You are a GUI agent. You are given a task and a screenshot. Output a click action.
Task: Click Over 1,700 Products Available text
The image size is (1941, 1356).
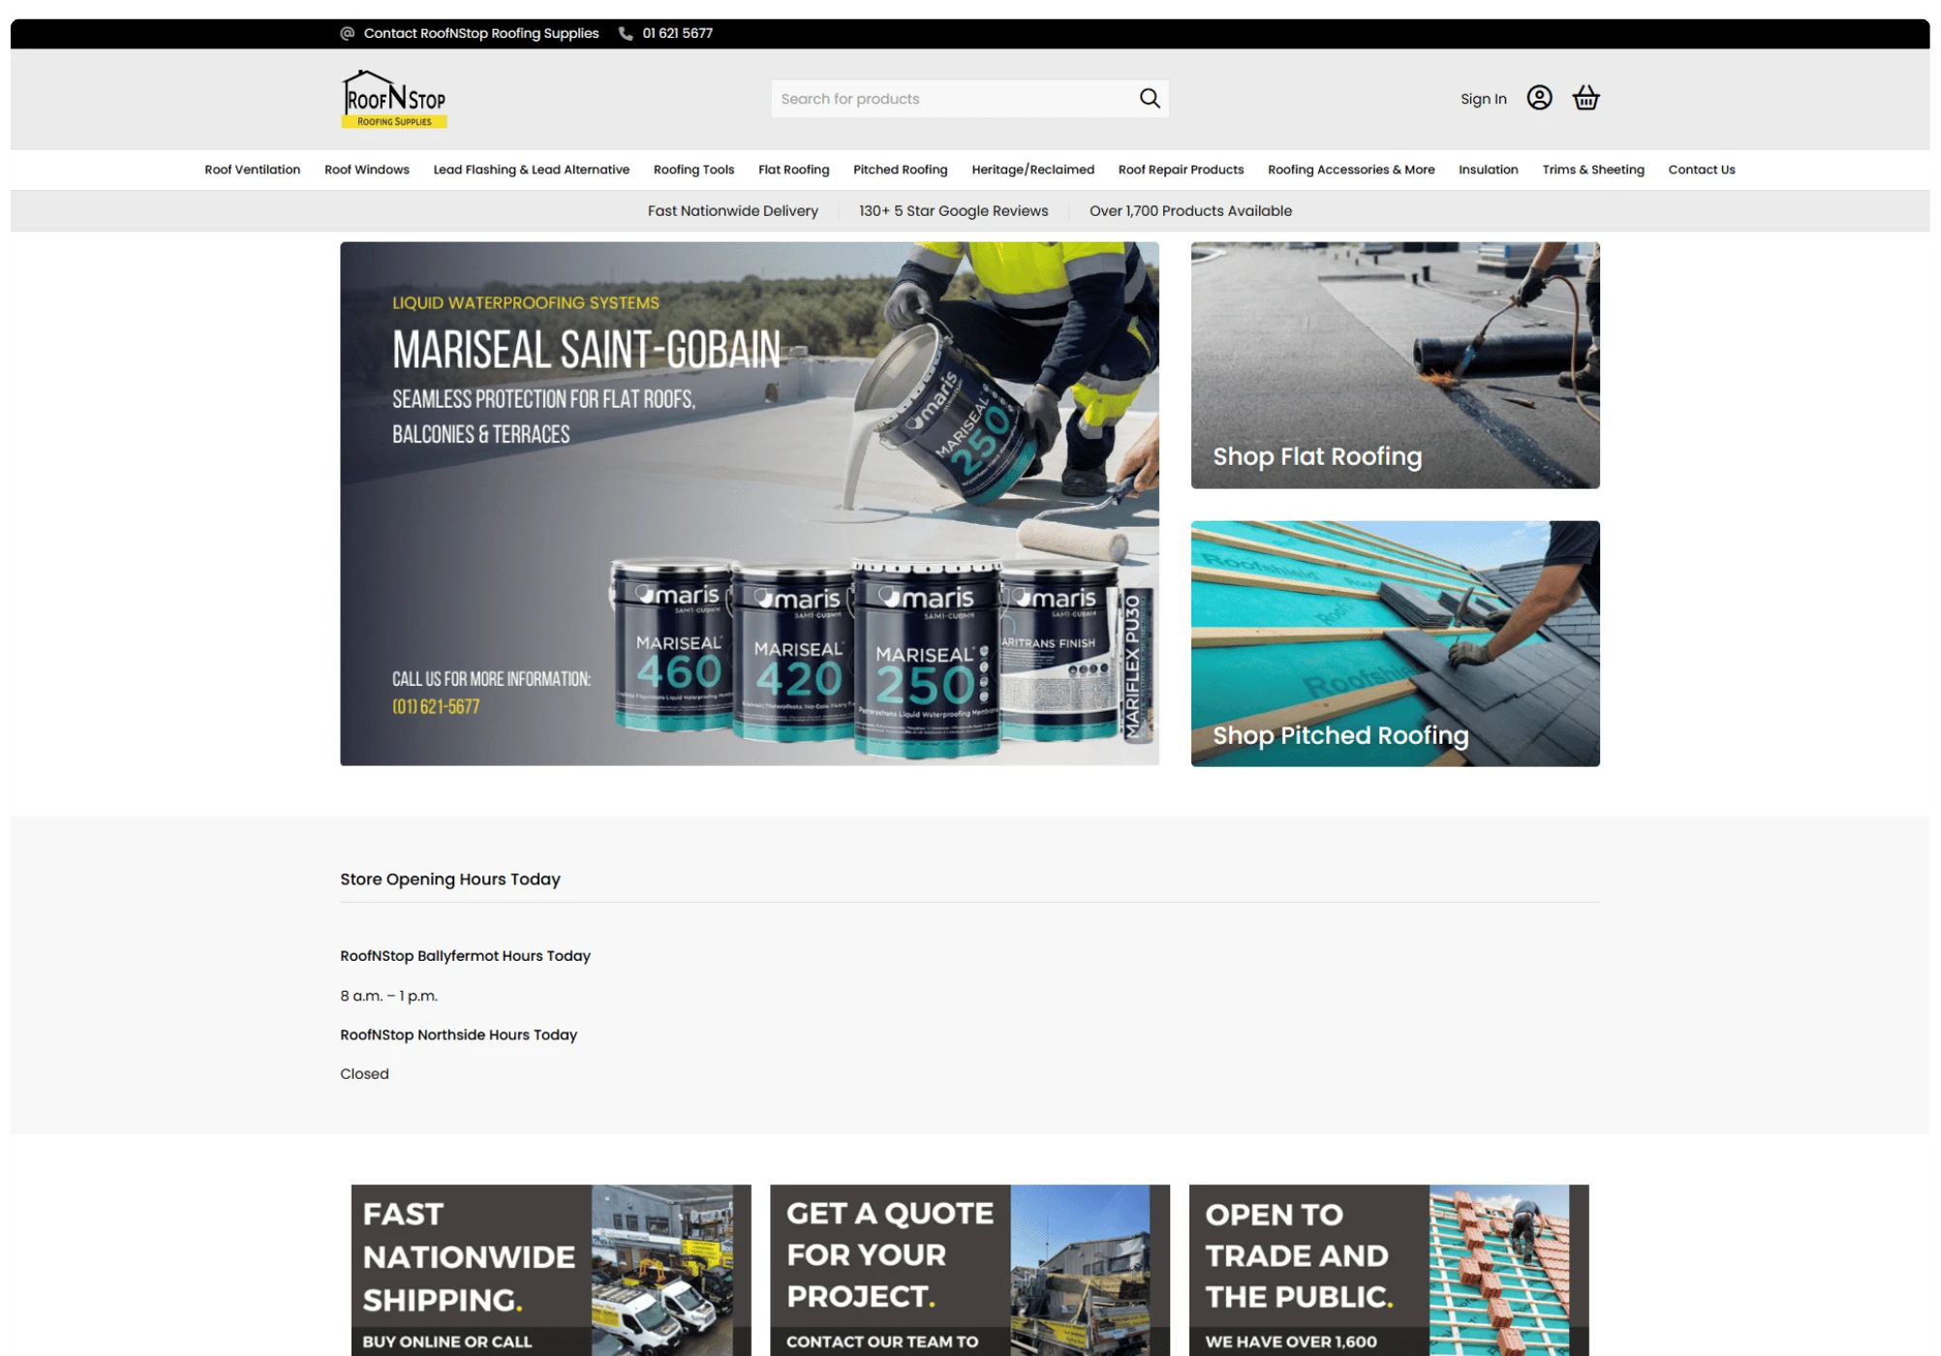[x=1190, y=211]
